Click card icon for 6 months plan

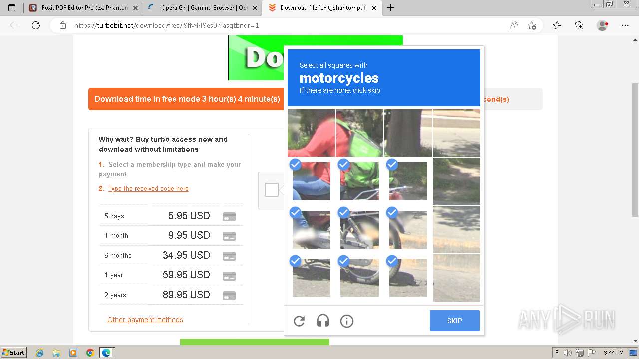pyautogui.click(x=229, y=256)
